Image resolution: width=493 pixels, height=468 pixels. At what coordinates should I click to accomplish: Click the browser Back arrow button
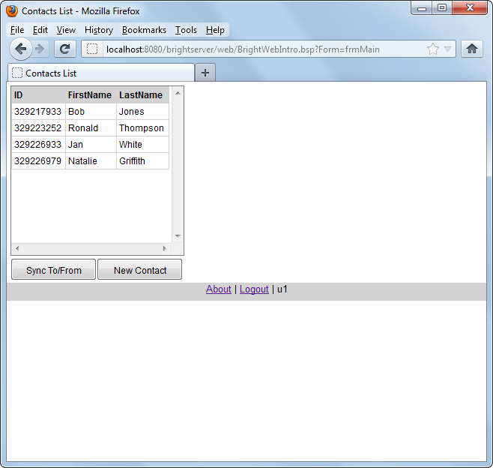20,49
